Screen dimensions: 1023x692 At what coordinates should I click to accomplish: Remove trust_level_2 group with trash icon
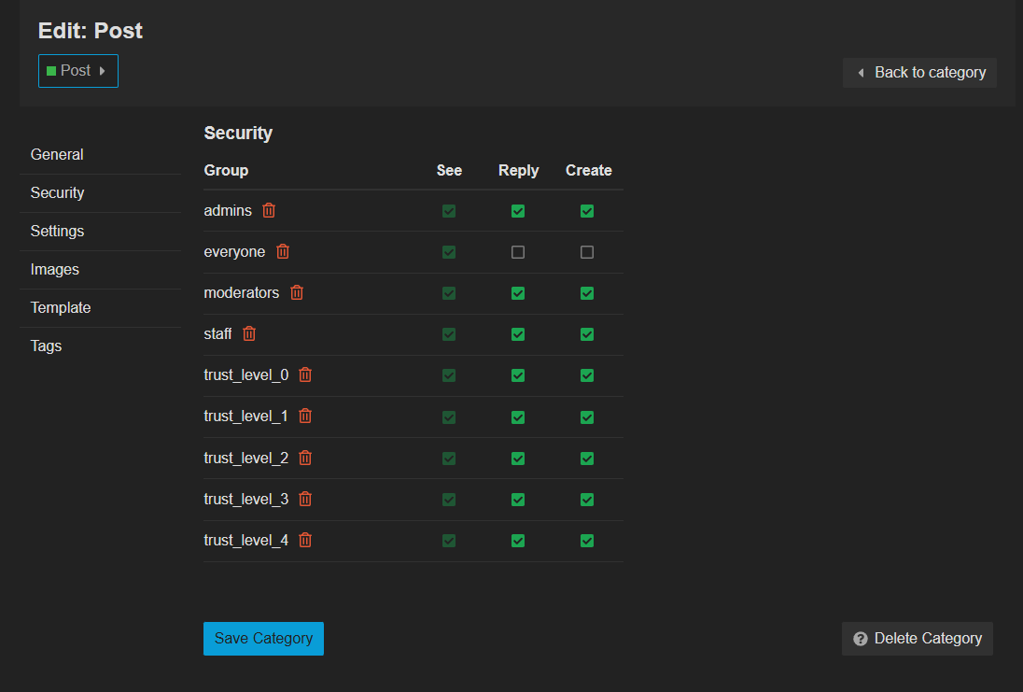point(305,458)
